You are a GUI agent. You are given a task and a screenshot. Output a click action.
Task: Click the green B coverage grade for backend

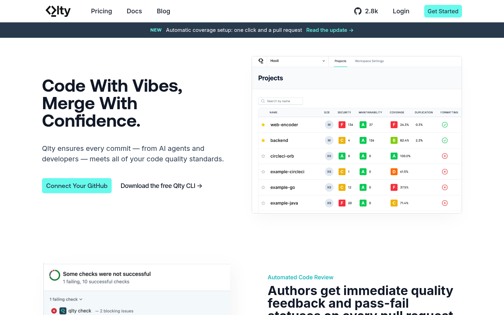pos(394,140)
